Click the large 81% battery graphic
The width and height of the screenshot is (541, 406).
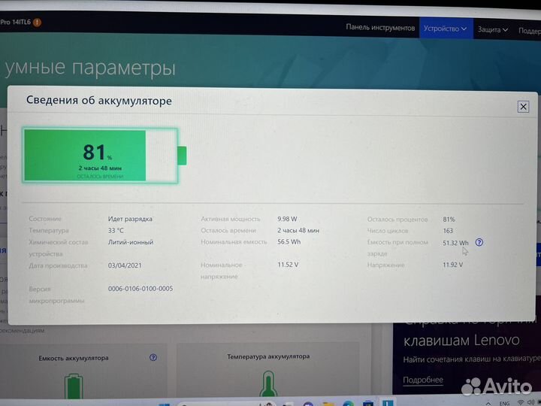104,156
